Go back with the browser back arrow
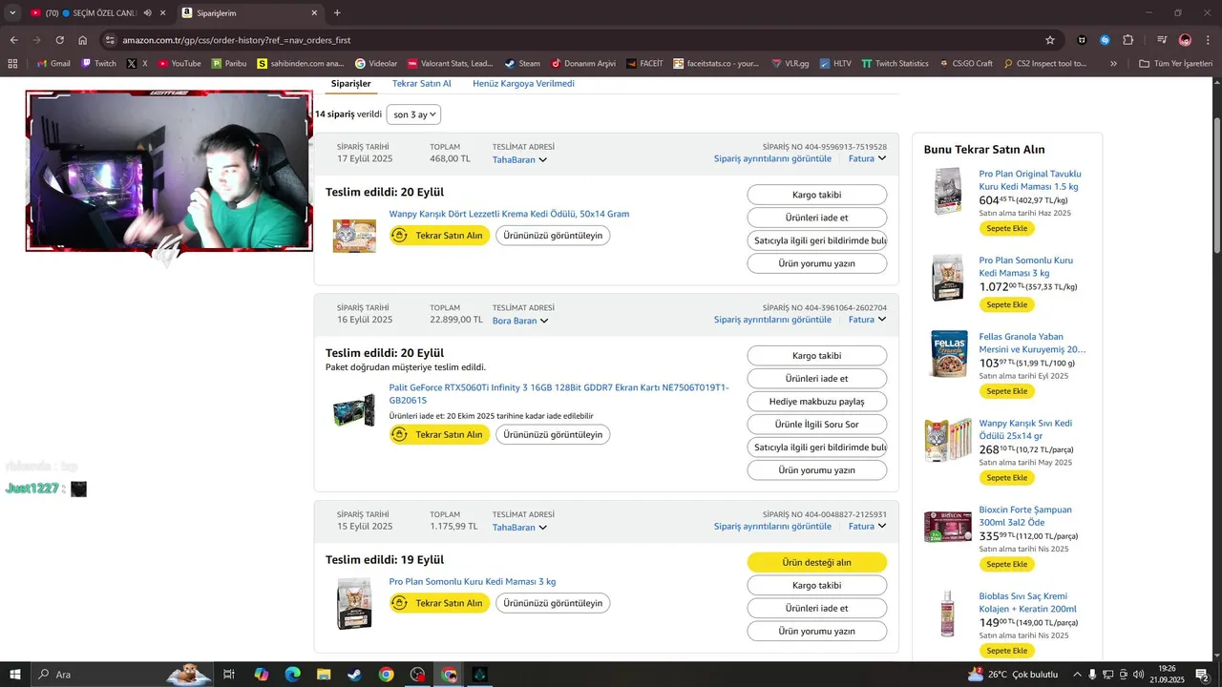1222x687 pixels. 13,40
